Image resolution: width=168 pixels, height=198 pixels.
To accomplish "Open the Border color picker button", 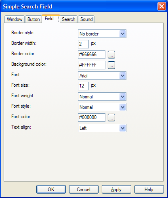I will click(x=111, y=54).
